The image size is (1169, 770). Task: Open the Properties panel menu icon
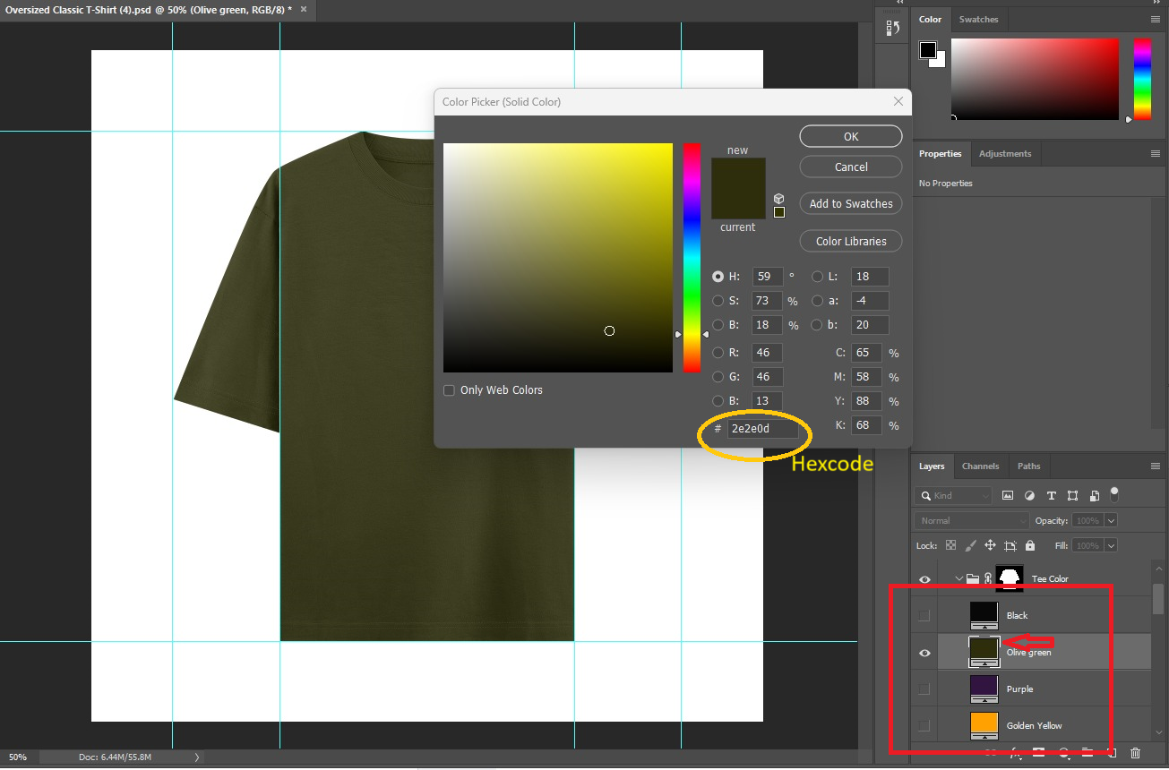click(x=1156, y=153)
